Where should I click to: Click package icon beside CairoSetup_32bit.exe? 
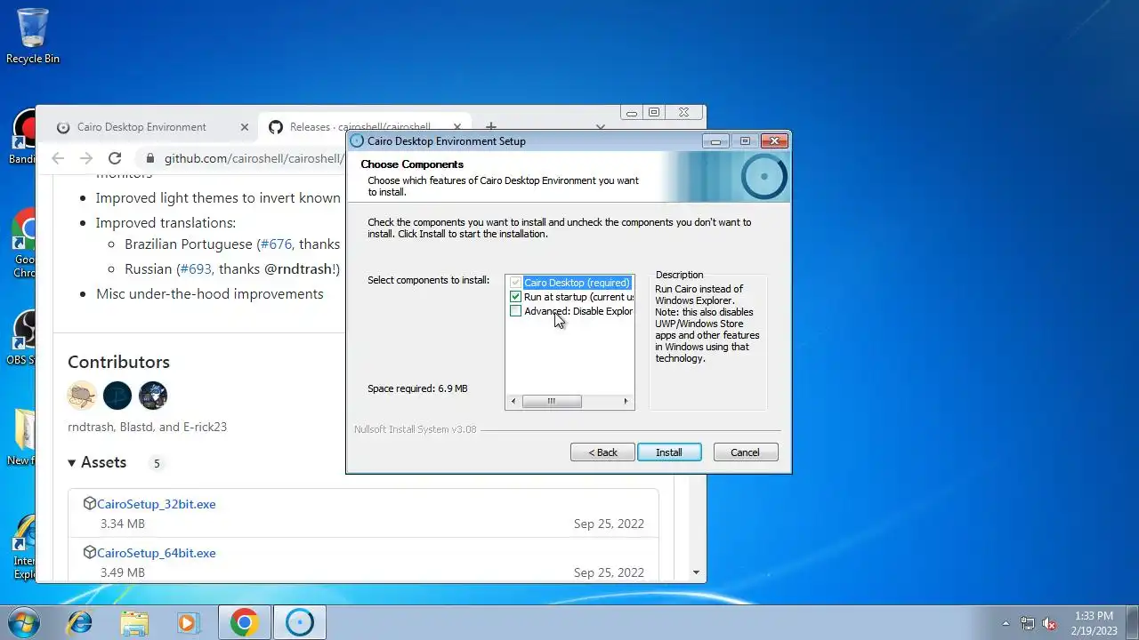point(89,504)
